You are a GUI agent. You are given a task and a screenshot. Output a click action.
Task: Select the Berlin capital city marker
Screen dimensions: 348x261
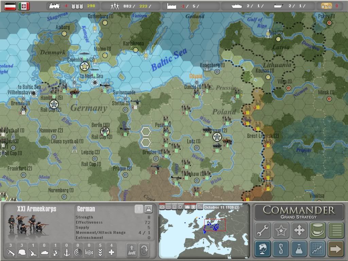click(x=105, y=132)
